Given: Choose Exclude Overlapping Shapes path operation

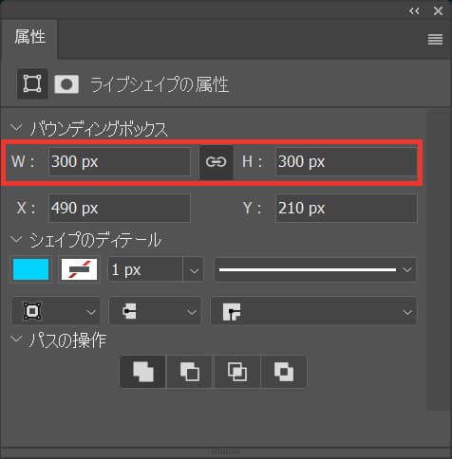Looking at the screenshot, I should pos(284,372).
